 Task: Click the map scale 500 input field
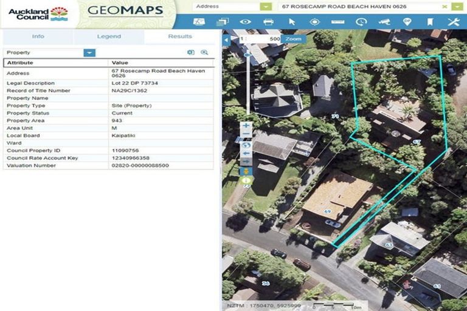(x=260, y=39)
